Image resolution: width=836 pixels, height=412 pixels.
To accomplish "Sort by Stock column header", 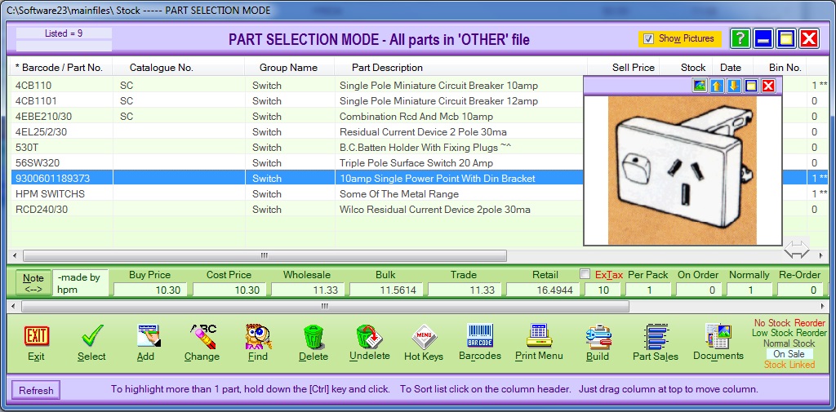I will (x=687, y=68).
